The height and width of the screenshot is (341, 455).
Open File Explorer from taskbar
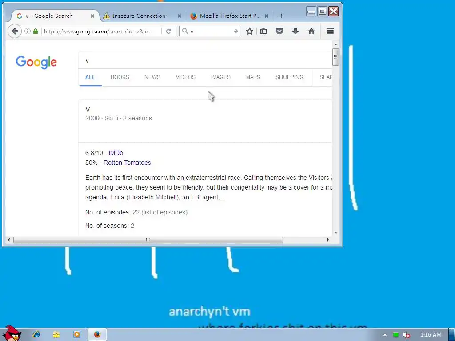point(56,335)
